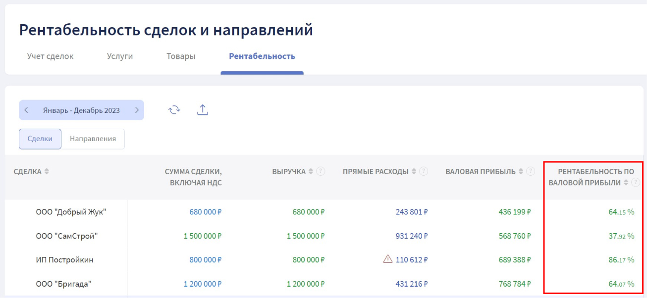Click help icon by Рентабельность по валовой прибыли
The height and width of the screenshot is (298, 647).
(636, 182)
